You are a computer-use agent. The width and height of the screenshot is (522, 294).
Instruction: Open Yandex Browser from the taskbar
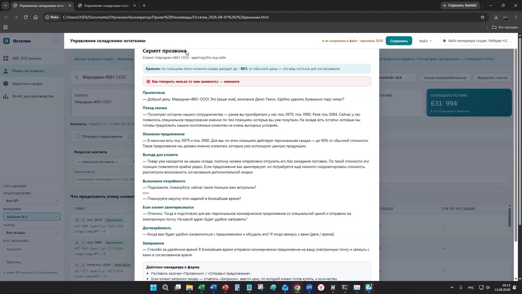[321, 287]
